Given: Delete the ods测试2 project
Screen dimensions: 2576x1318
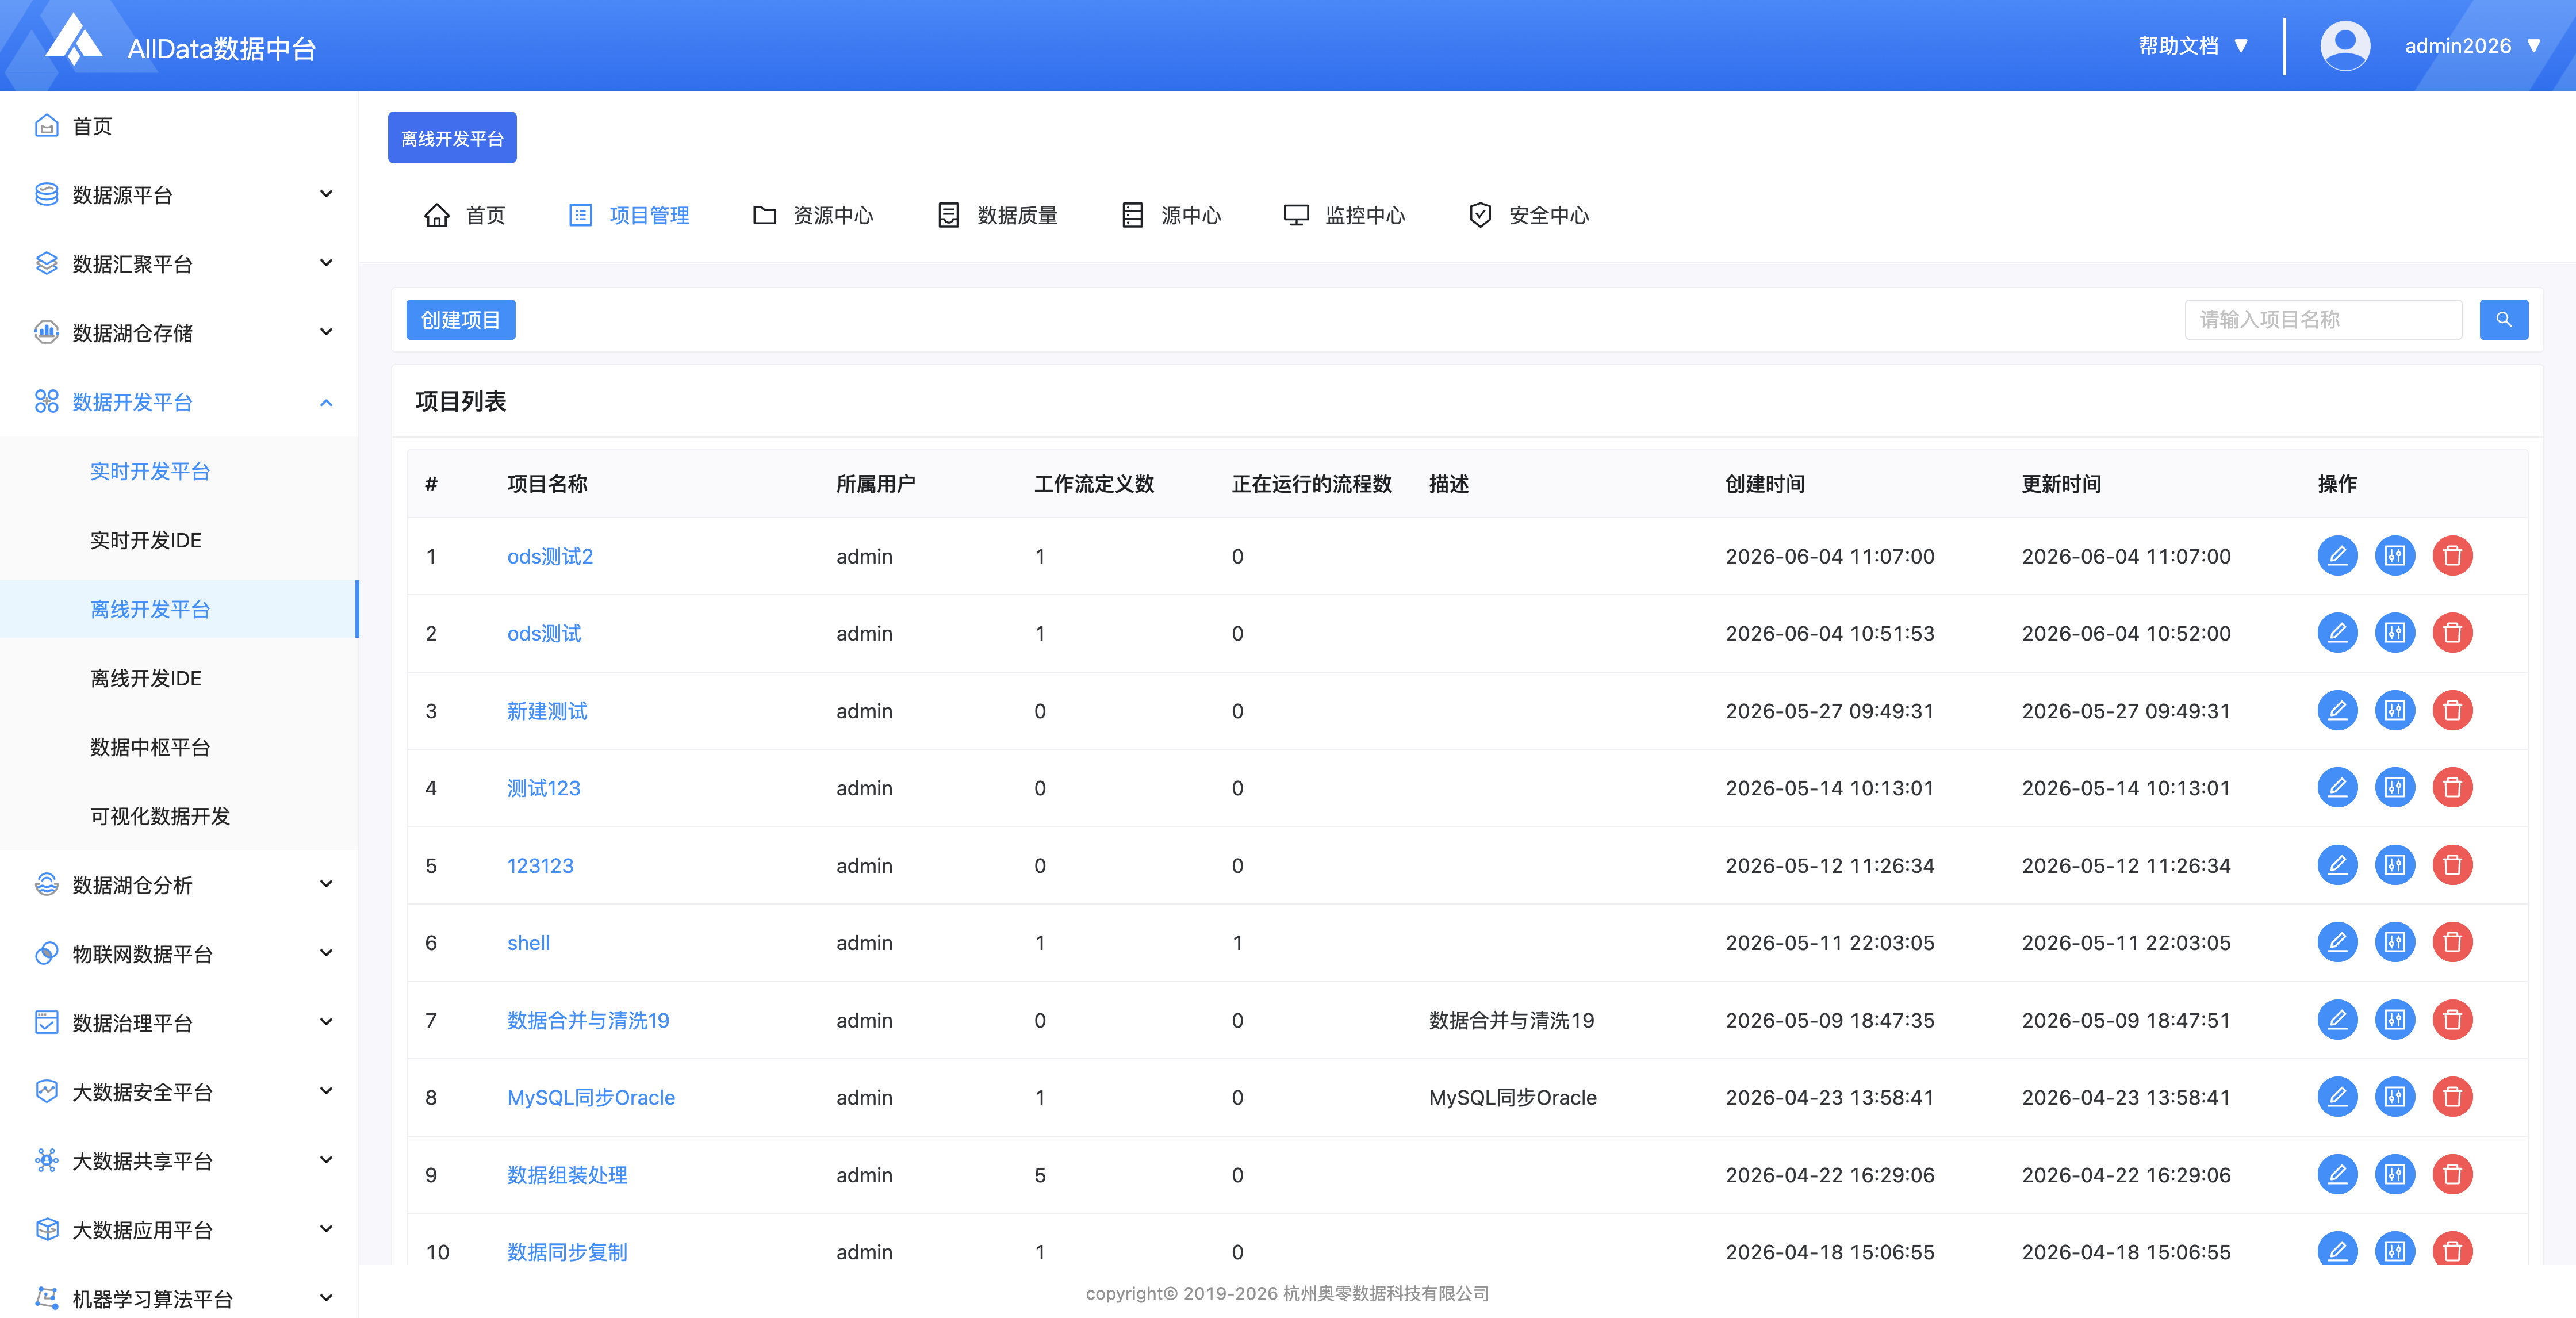Looking at the screenshot, I should (2452, 556).
